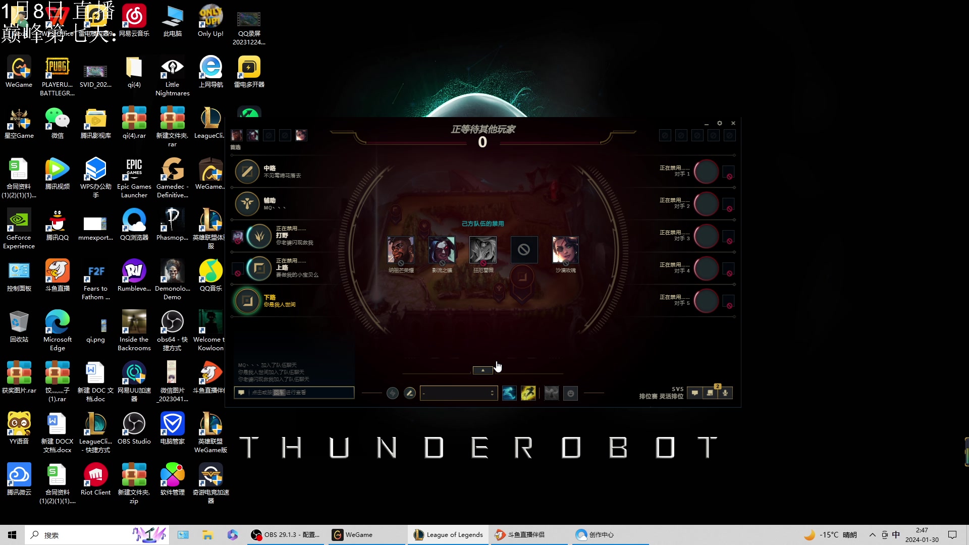The height and width of the screenshot is (545, 969).
Task: Select banned champion 沙漠玫瑰 portrait
Action: pyautogui.click(x=565, y=250)
